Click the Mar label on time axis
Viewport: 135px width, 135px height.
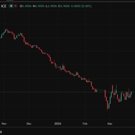[110, 124]
